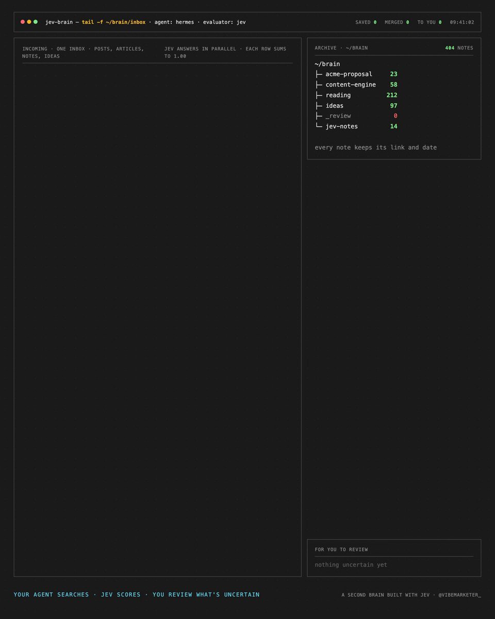Click the @VIBEMARKETER_ handle in the footer
This screenshot has width=495, height=619.
point(459,595)
